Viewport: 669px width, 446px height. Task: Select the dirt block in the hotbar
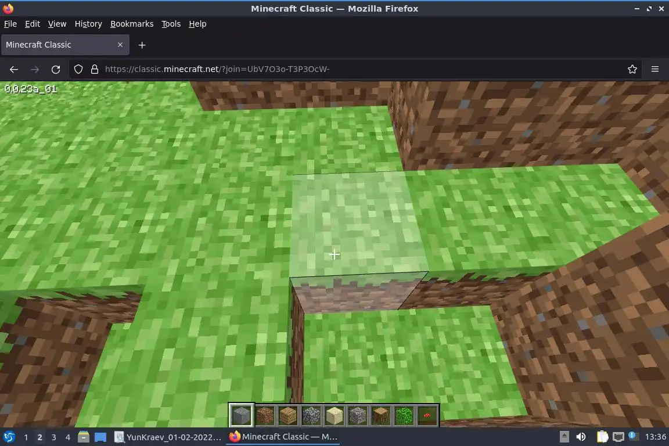pyautogui.click(x=265, y=415)
